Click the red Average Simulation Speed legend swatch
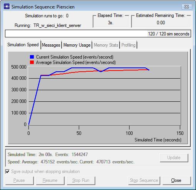Viewport: 196px width, 190px height. click(32, 62)
